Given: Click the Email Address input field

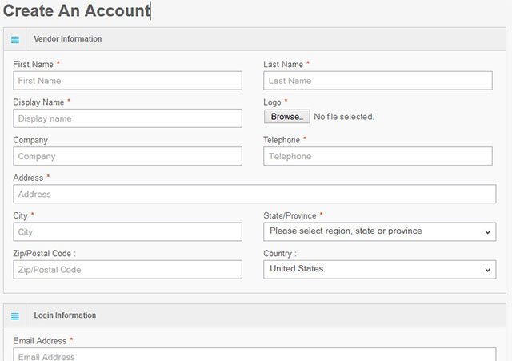Looking at the screenshot, I should 254,355.
